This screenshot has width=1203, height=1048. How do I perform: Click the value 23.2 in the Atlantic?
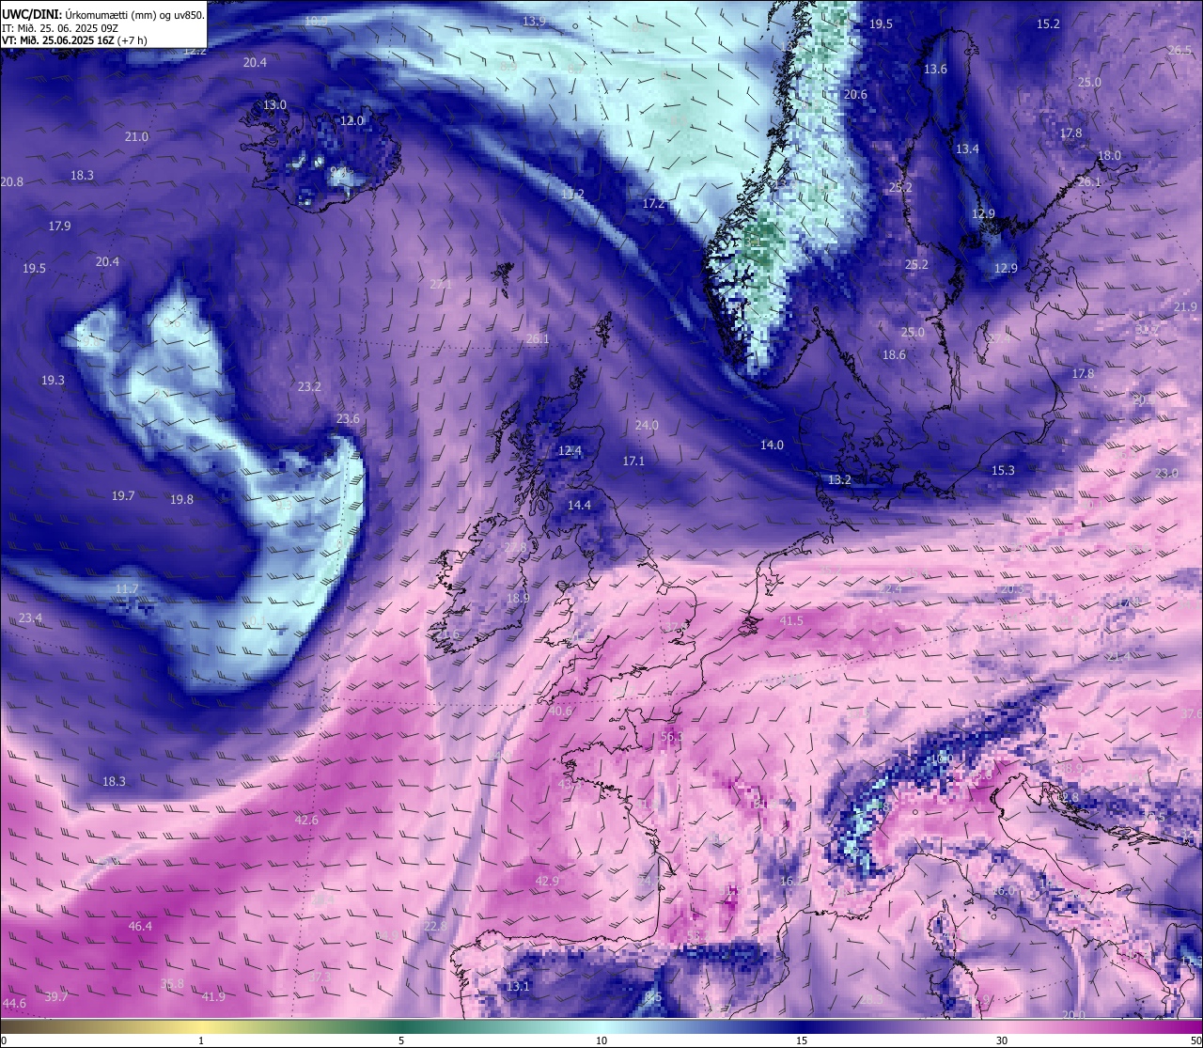[309, 387]
